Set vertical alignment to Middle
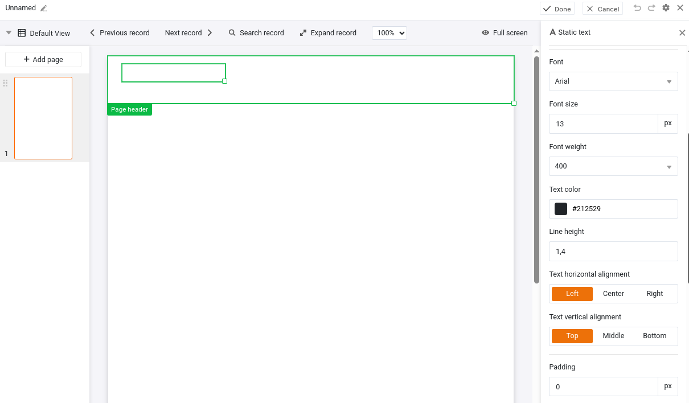Screen dimensions: 689x403 point(613,336)
